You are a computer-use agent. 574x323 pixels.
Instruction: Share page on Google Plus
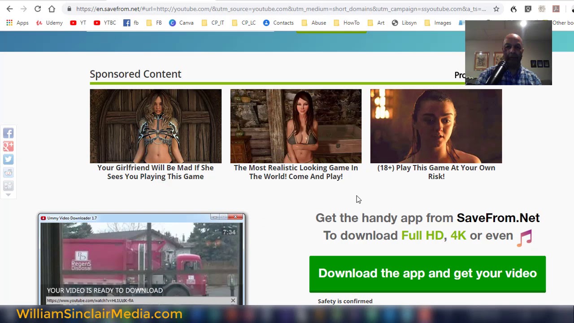click(8, 146)
